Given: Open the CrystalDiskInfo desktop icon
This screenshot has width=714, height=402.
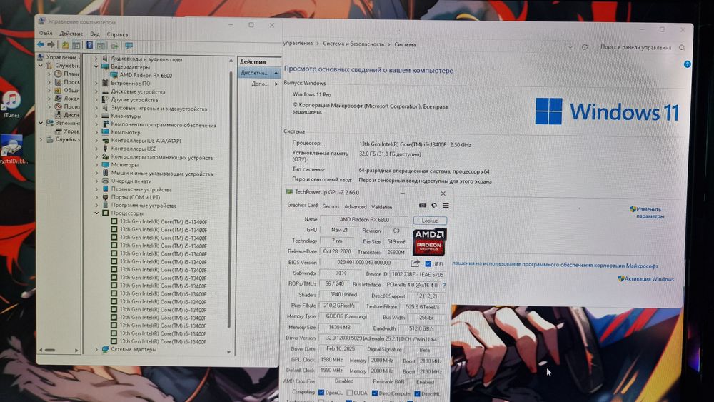Looking at the screenshot, I should (12, 149).
